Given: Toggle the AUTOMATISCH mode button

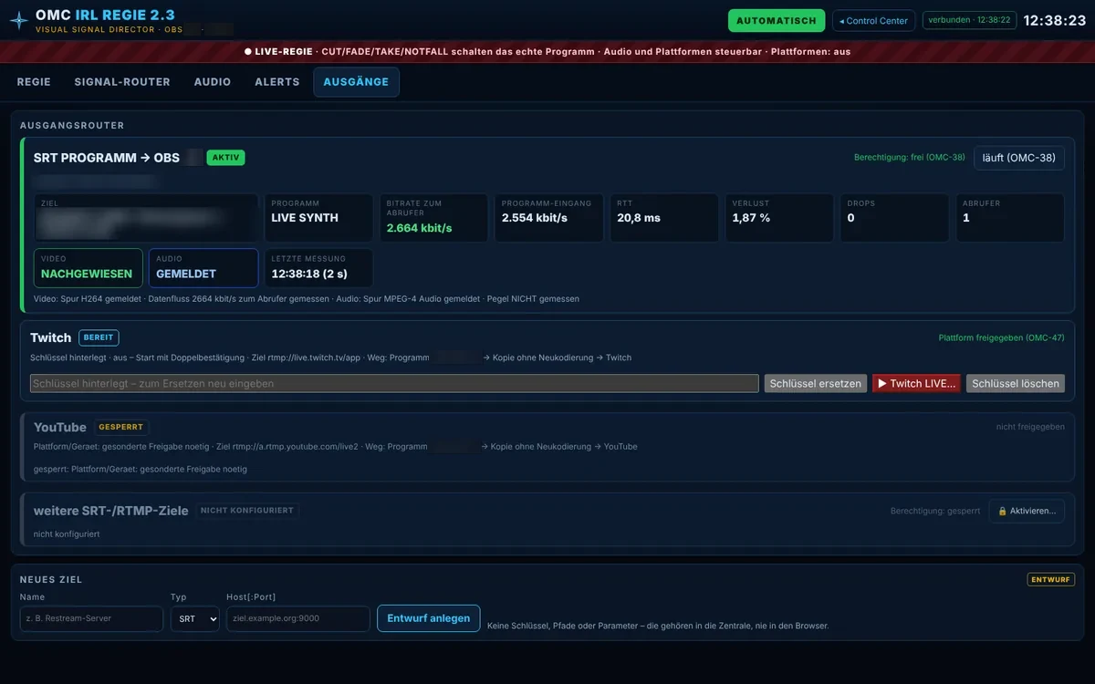Looking at the screenshot, I should coord(777,20).
